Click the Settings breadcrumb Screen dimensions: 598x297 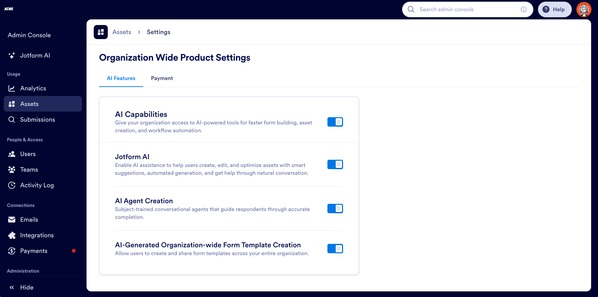pos(158,32)
